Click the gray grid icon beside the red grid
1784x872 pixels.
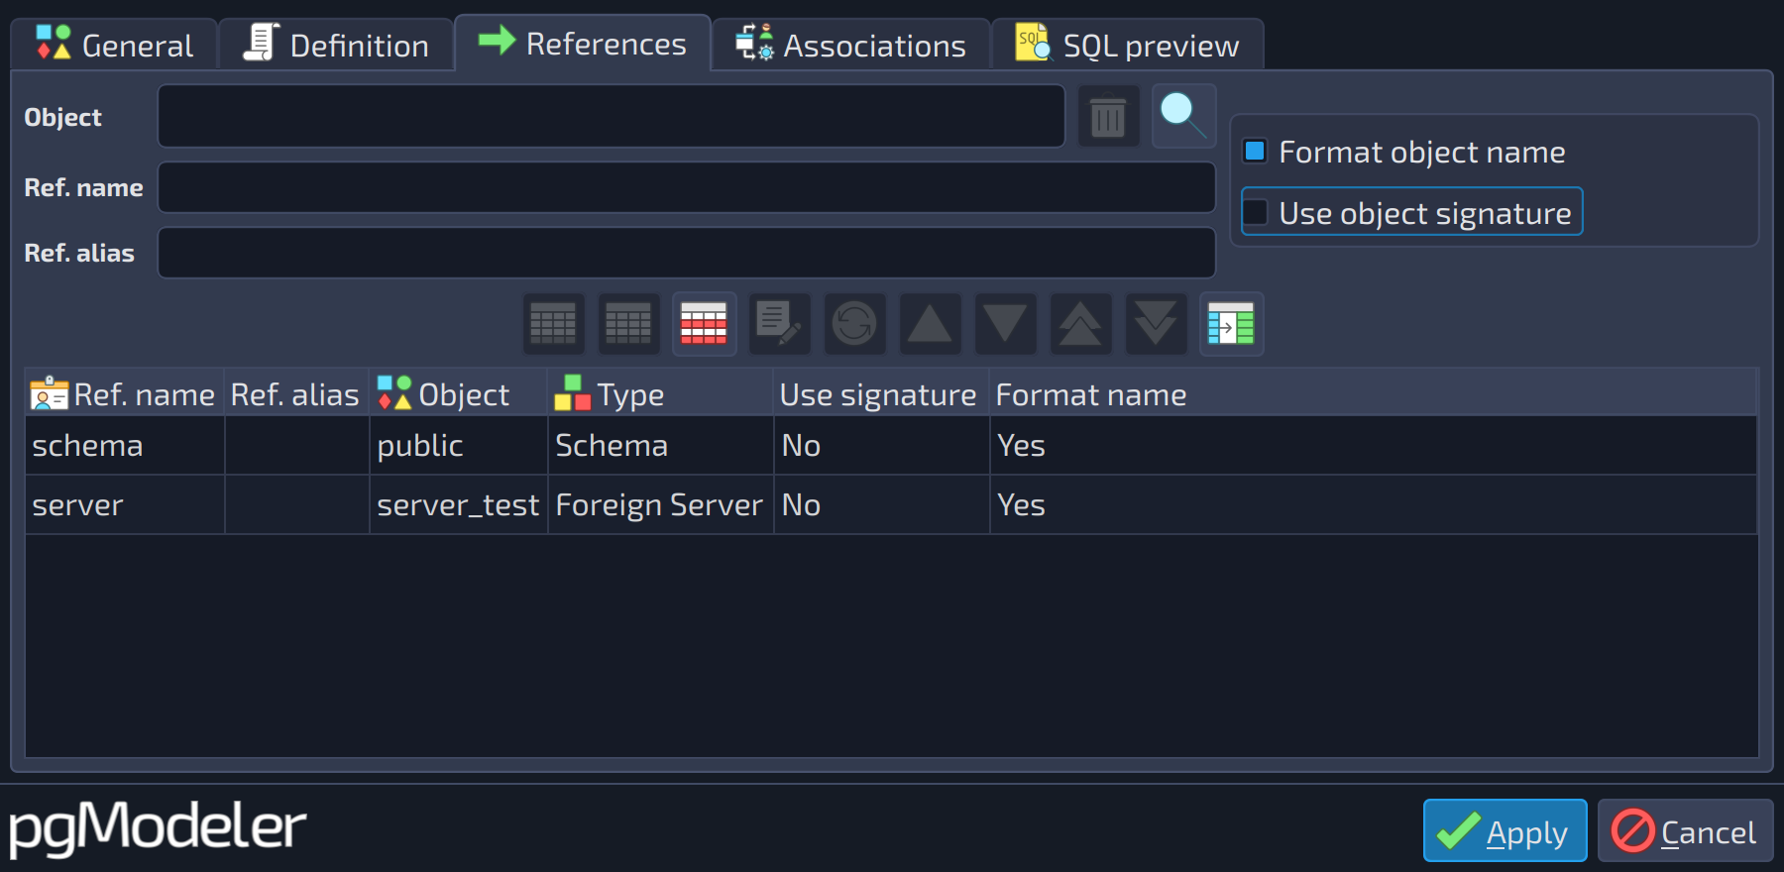click(x=628, y=324)
